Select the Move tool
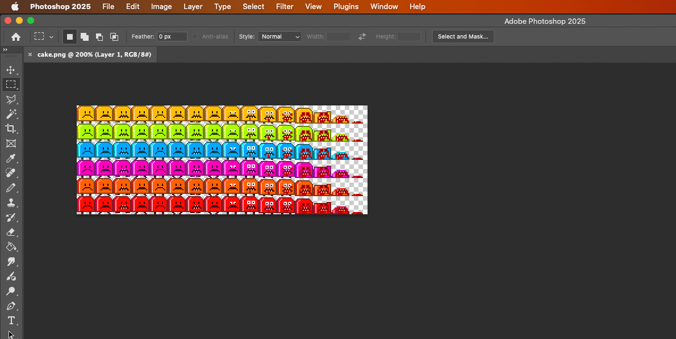Image resolution: width=676 pixels, height=339 pixels. pyautogui.click(x=11, y=70)
